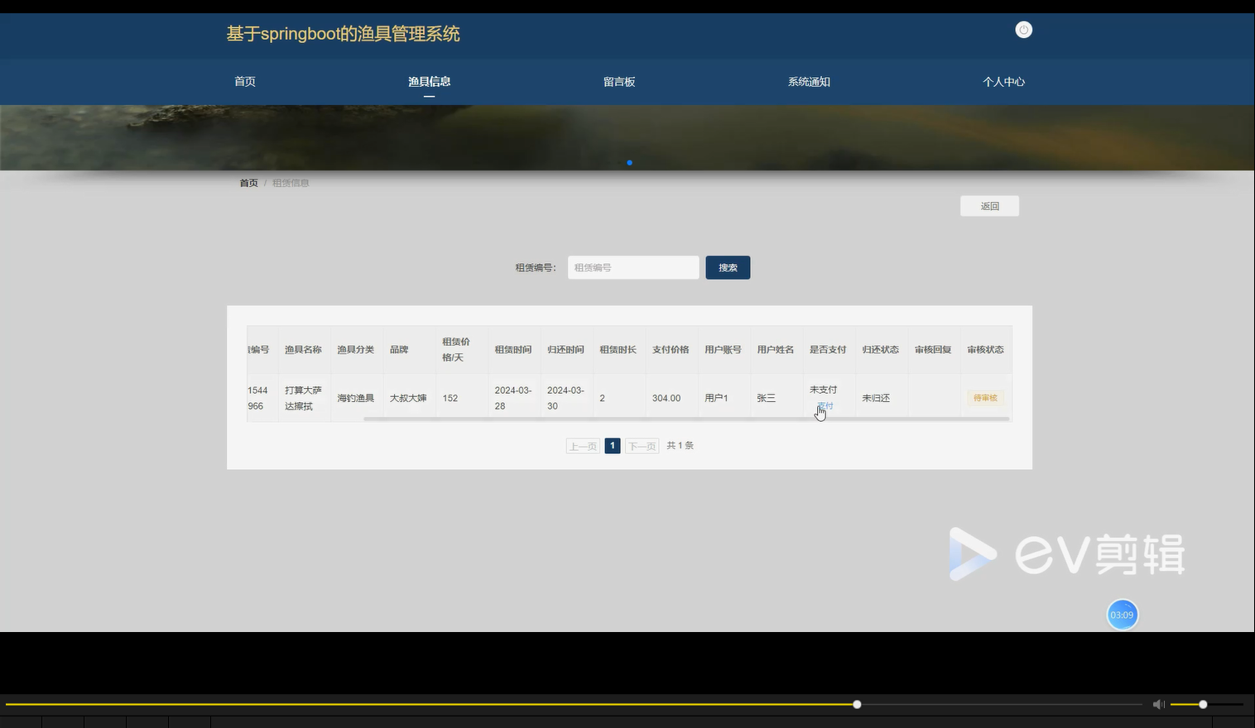Select page 1 in pagination
Viewport: 1255px width, 728px height.
pos(613,446)
